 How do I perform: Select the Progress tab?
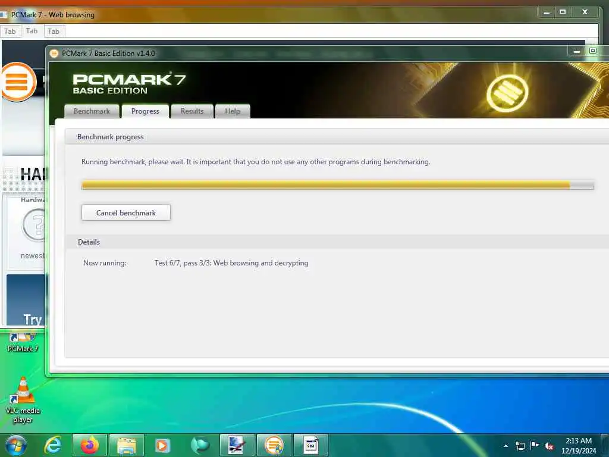point(145,111)
